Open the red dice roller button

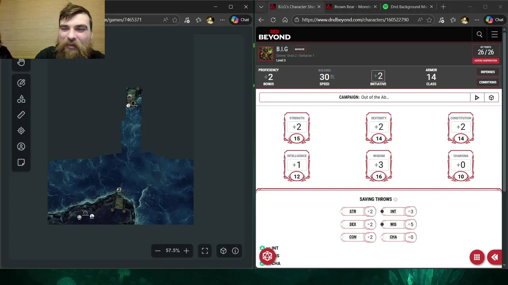267,256
